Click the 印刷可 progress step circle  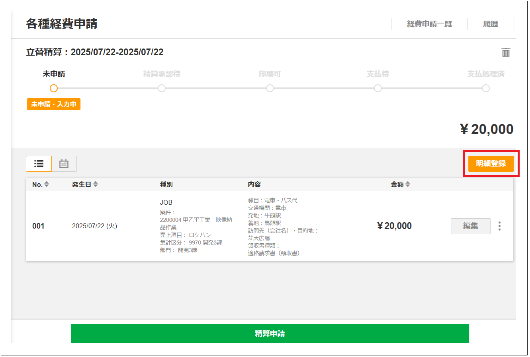[x=270, y=88]
